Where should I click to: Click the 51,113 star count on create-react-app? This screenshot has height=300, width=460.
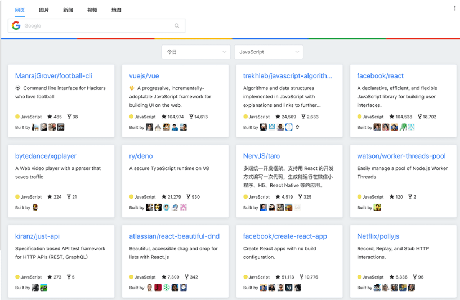coord(288,277)
